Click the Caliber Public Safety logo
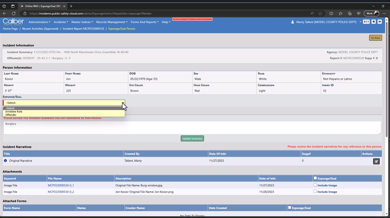Viewport: 390px width, 218px height. (13, 22)
